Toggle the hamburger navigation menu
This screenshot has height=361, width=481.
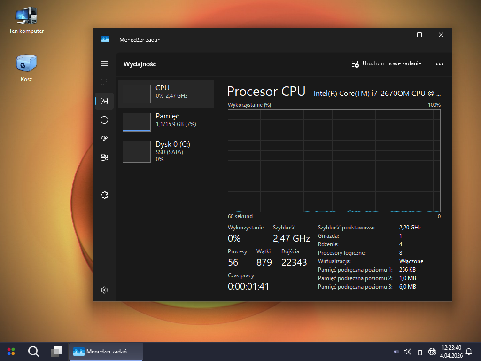coord(104,63)
